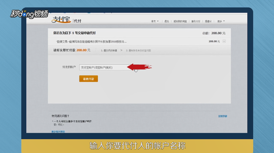
Task: Click the transaction description text row
Action: tap(91, 42)
